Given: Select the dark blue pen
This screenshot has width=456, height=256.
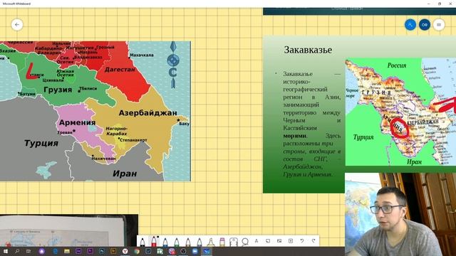Looking at the screenshot, I should point(199,242).
